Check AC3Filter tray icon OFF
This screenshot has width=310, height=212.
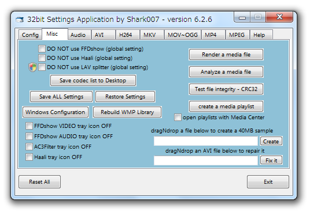[29, 147]
